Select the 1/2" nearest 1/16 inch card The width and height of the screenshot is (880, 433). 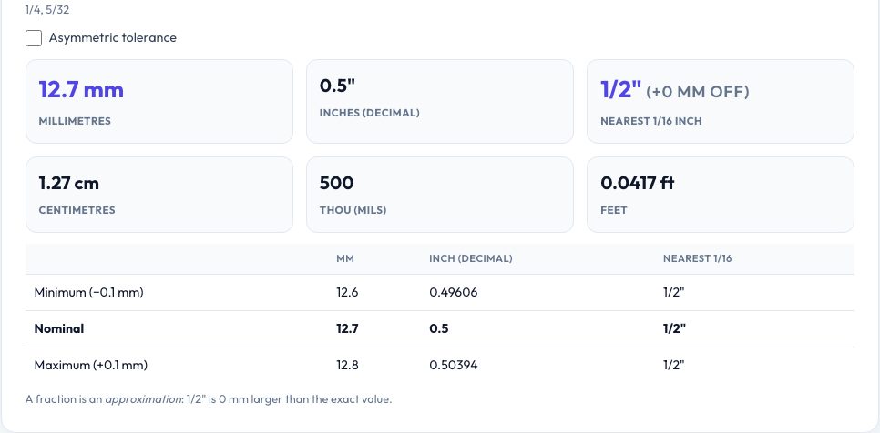point(721,101)
